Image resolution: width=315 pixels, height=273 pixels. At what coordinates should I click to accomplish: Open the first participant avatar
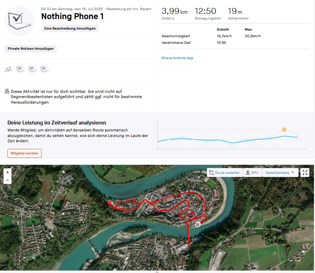click(21, 69)
